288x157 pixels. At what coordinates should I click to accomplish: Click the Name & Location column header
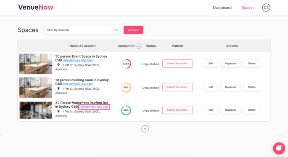(x=82, y=46)
